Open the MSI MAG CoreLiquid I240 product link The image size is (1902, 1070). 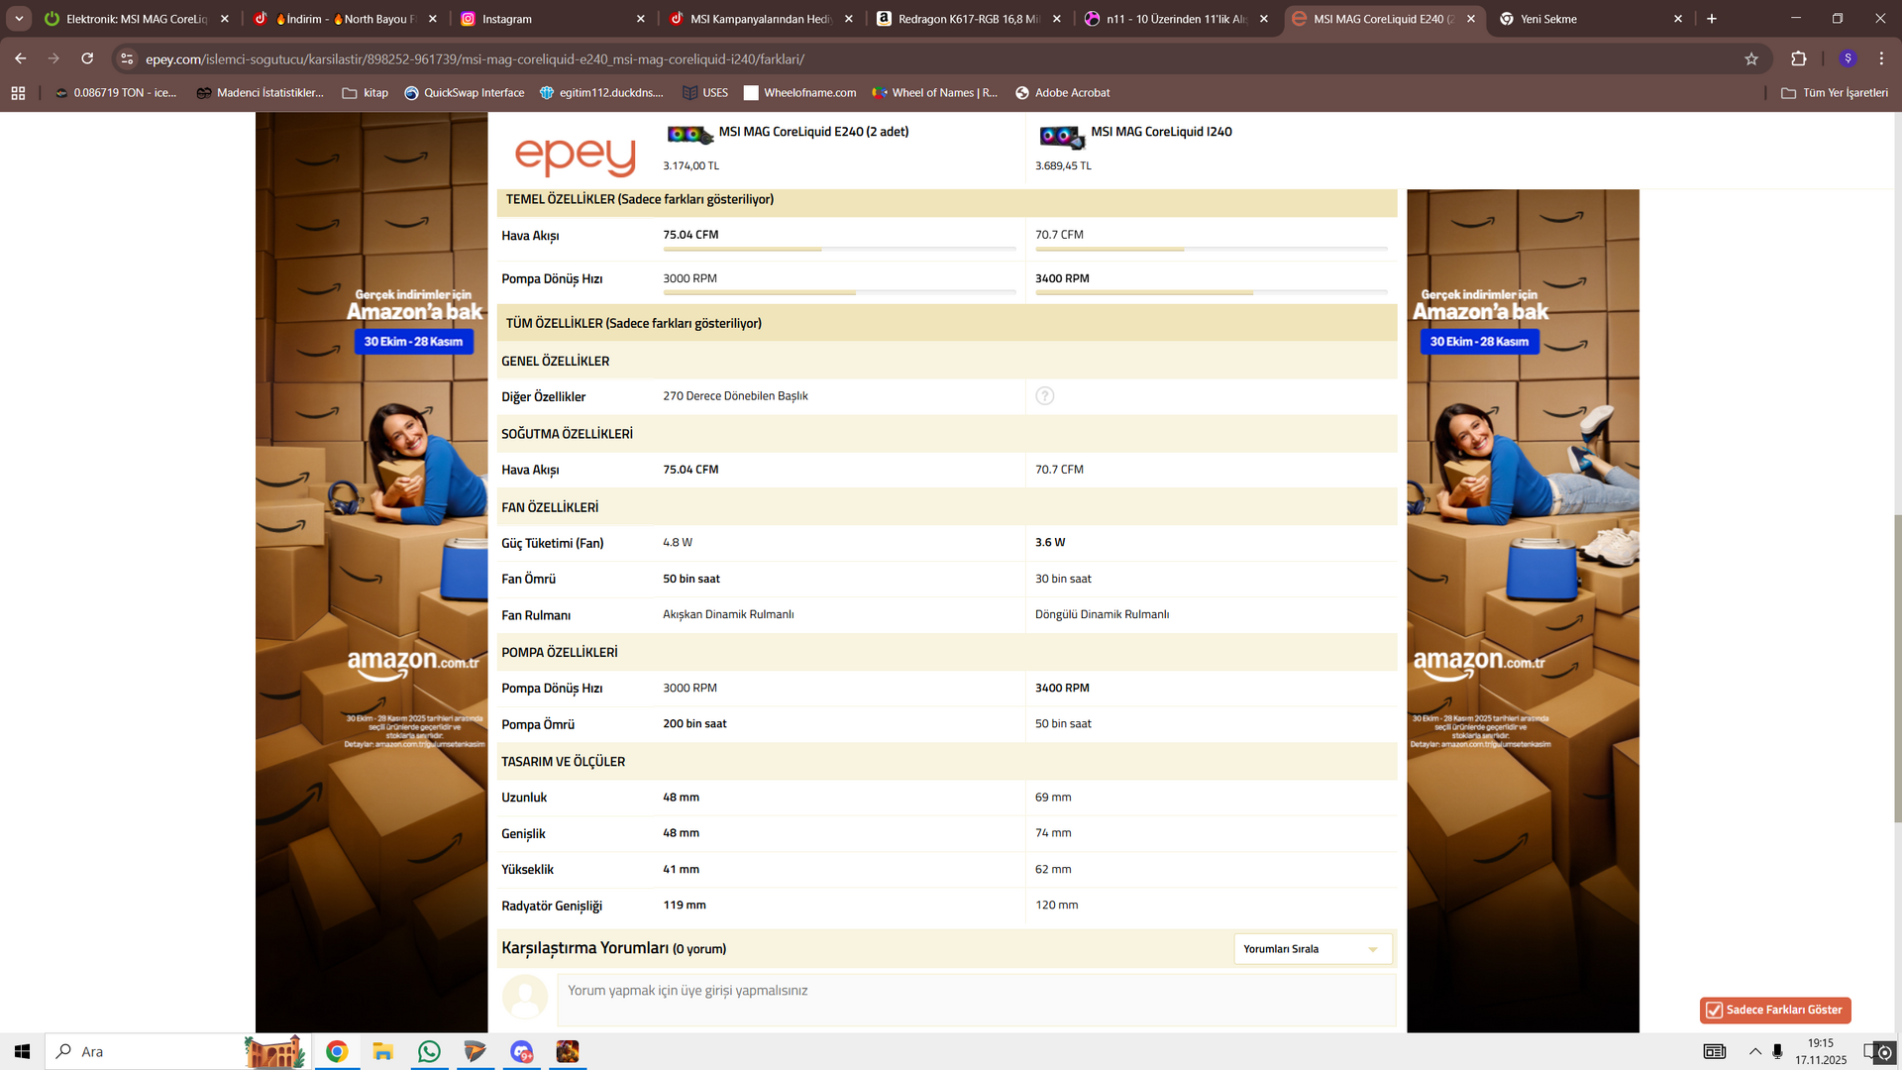click(1161, 132)
